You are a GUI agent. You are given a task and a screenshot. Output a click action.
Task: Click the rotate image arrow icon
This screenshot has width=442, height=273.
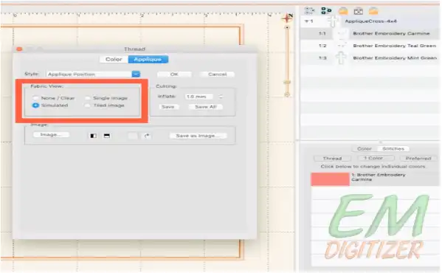[147, 136]
